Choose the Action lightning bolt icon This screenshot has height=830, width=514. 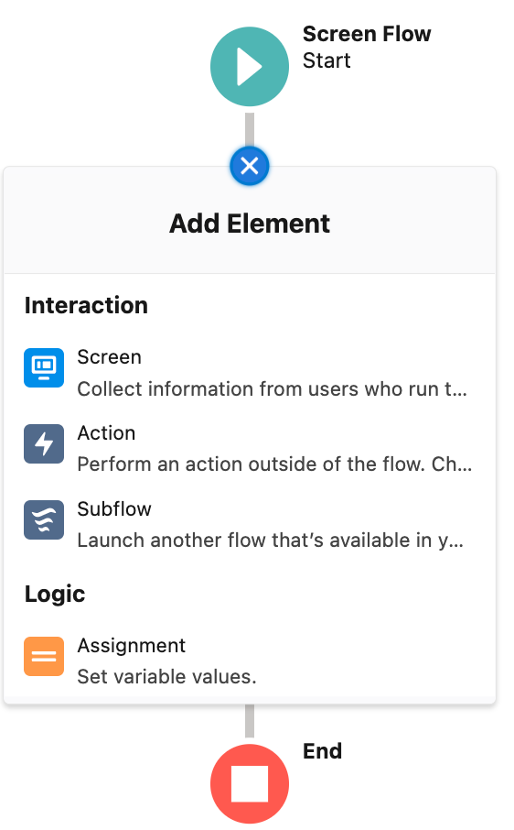pyautogui.click(x=44, y=443)
